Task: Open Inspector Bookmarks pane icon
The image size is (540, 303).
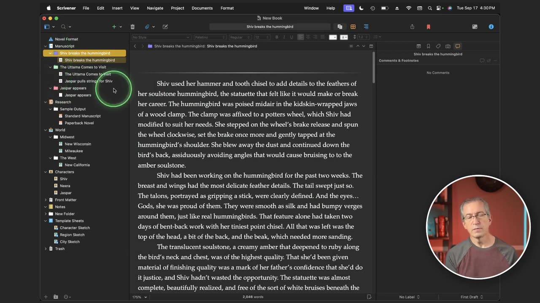Action: click(428, 46)
